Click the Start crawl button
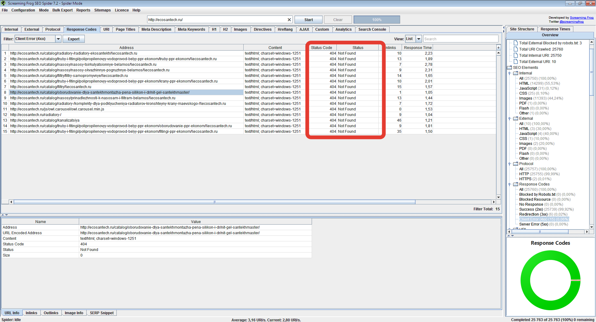596x322 pixels. (309, 20)
